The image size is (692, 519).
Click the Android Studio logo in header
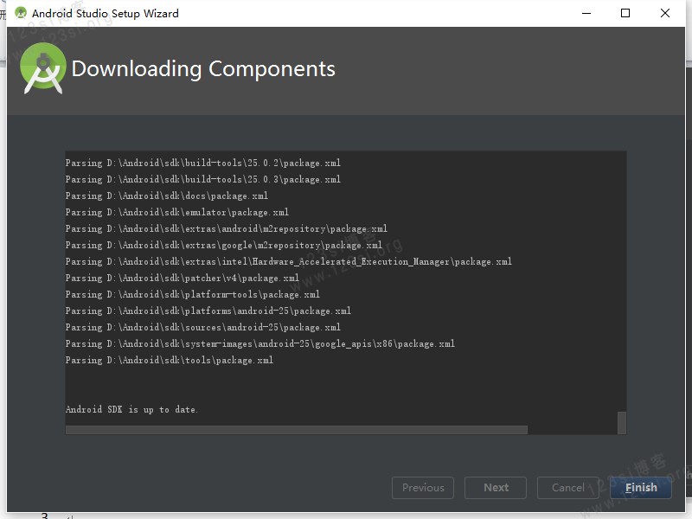click(x=42, y=68)
